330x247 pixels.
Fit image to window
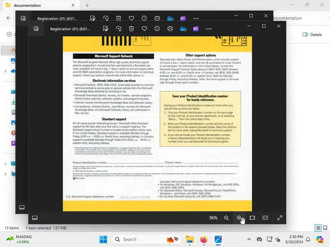(x=252, y=218)
